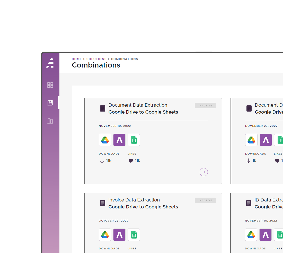Click the "1k" downloads count
Screen dimensions: 283x253
(x=254, y=161)
